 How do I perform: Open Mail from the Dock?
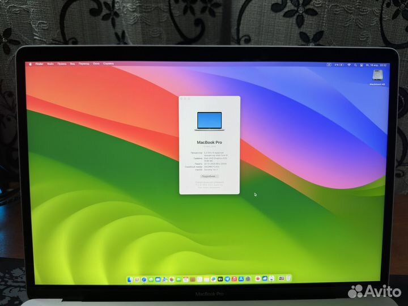(x=158, y=279)
